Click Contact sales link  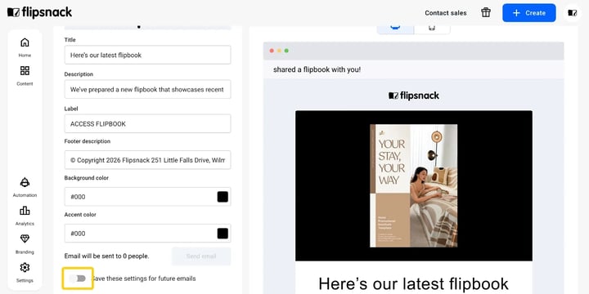446,13
